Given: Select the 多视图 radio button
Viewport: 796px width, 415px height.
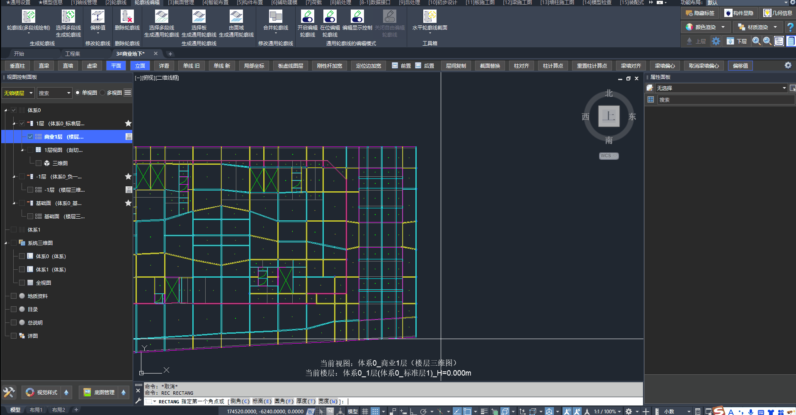Looking at the screenshot, I should click(x=103, y=93).
